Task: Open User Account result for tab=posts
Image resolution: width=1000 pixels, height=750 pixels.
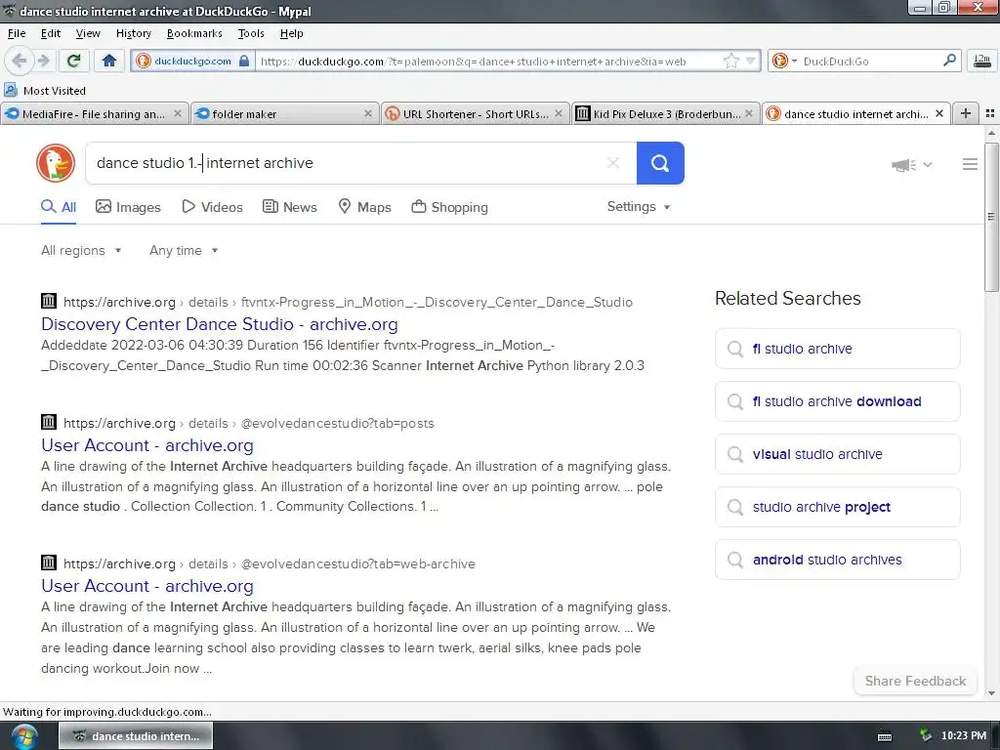Action: coord(147,445)
